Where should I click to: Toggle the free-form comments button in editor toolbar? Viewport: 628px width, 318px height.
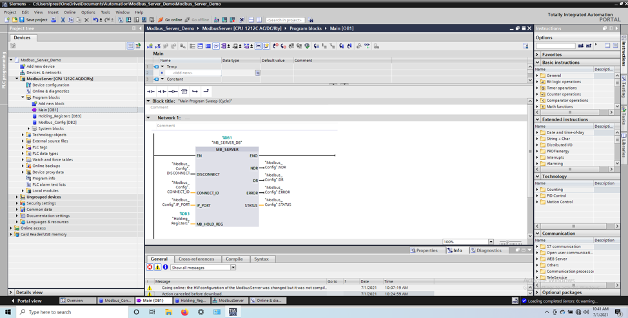(x=216, y=46)
